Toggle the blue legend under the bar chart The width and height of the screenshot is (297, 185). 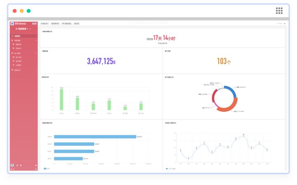[x=47, y=169]
